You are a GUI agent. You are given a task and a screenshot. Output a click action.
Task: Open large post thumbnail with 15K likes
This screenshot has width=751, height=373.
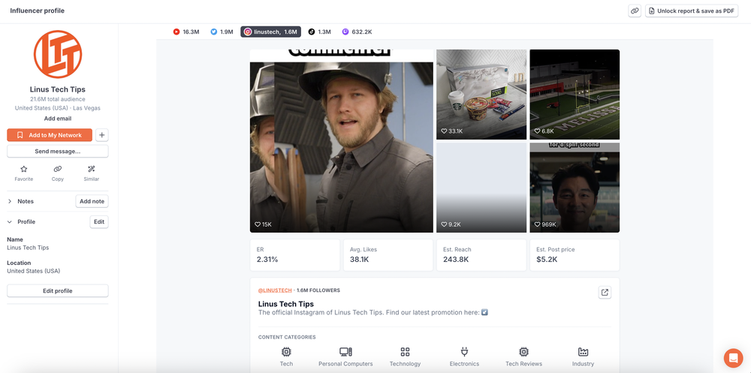(342, 141)
